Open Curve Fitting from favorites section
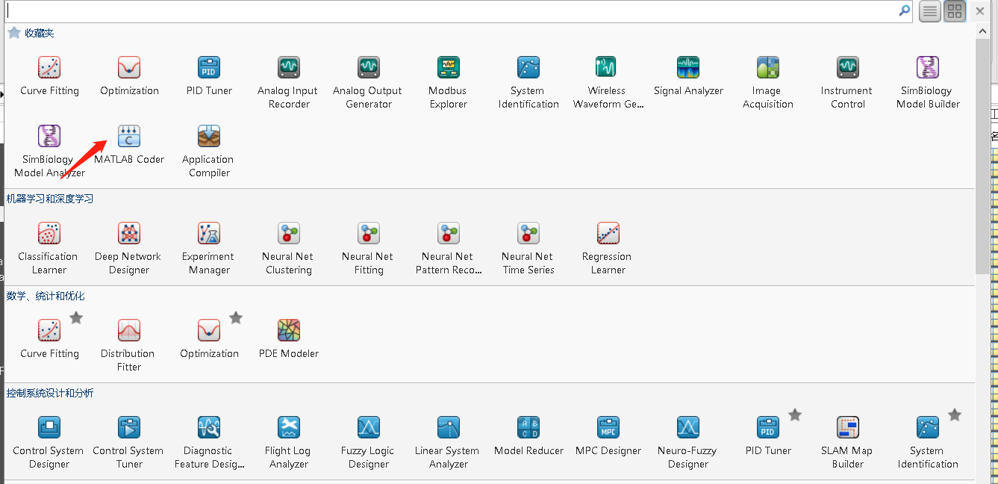Viewport: 998px width, 484px height. [x=49, y=76]
